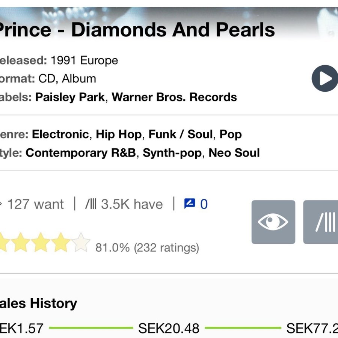The height and width of the screenshot is (338, 338).
Task: View the 3.5K have count
Action: [x=124, y=204]
